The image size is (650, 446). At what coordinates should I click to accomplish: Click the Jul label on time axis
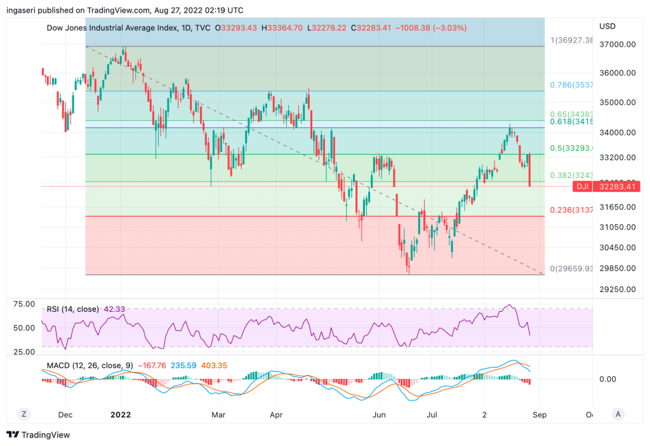coord(432,414)
